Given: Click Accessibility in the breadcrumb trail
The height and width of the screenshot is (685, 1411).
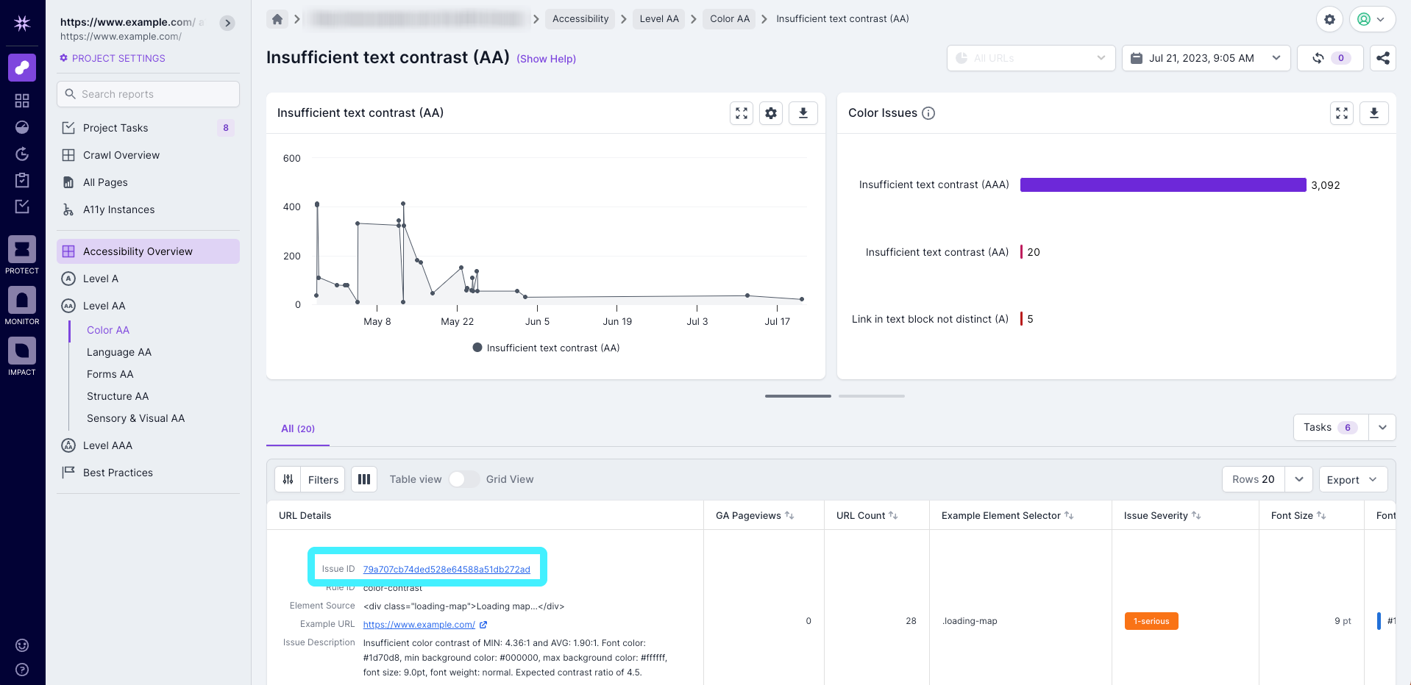Looking at the screenshot, I should 580,18.
